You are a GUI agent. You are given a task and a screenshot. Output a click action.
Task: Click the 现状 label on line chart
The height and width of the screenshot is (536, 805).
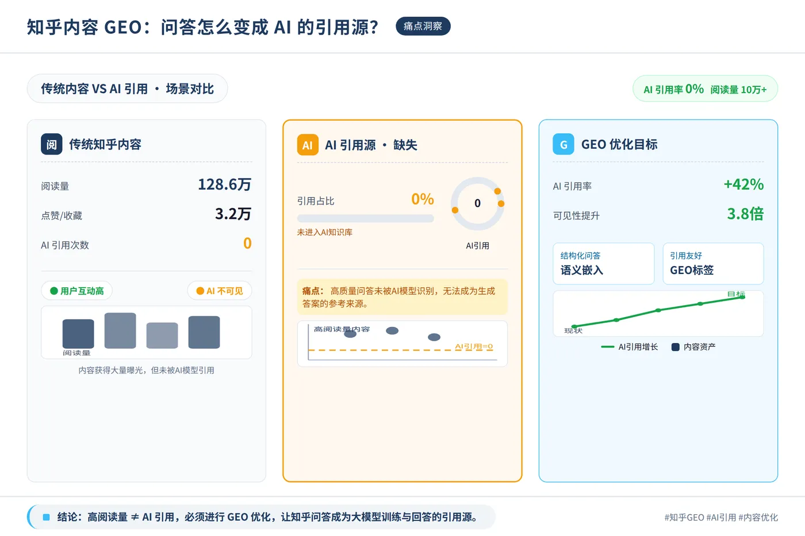(573, 331)
